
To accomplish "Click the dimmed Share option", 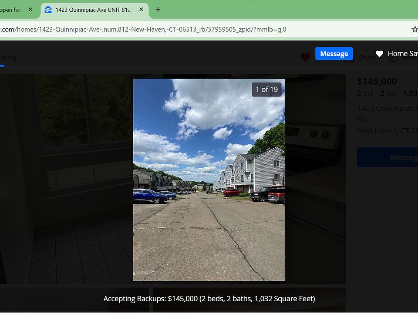I will point(367,58).
